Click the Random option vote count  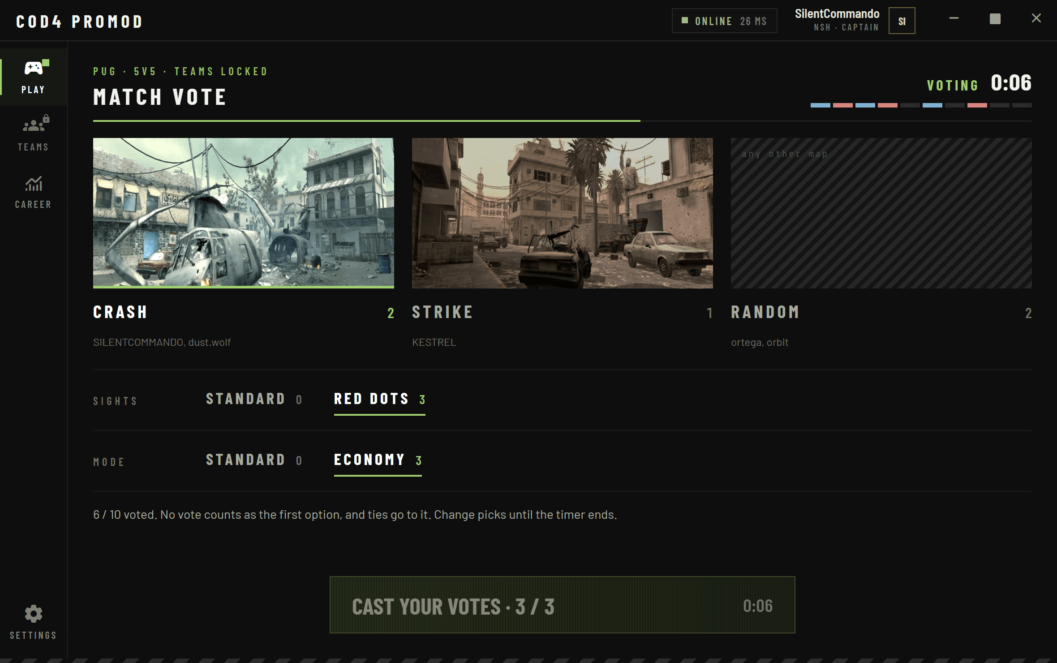click(1028, 313)
